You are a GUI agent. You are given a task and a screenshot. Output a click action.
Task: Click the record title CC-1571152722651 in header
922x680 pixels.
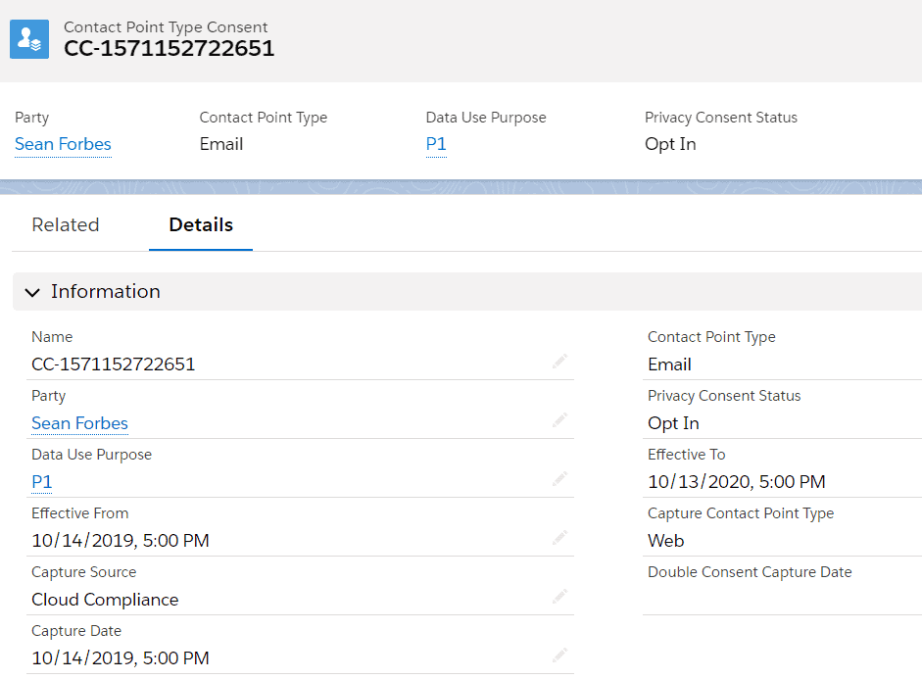coord(170,48)
